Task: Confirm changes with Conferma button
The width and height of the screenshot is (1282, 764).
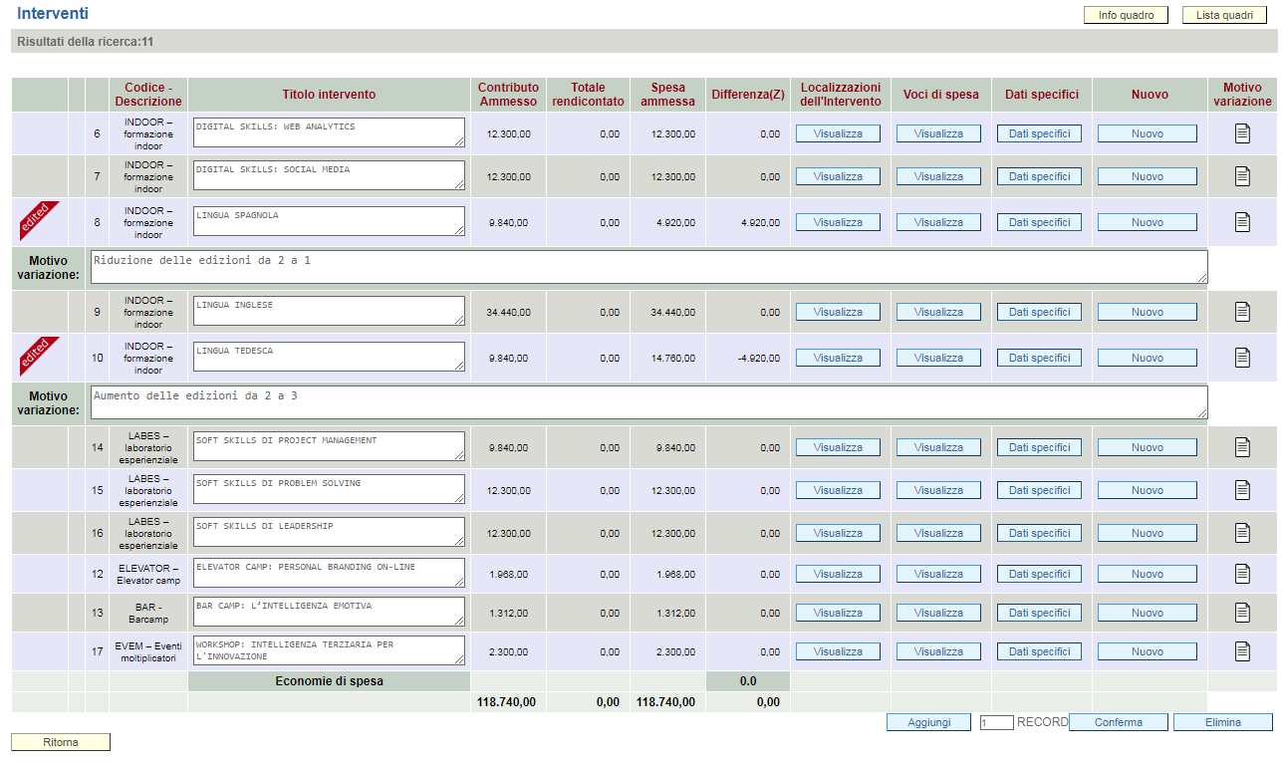Action: tap(1118, 722)
